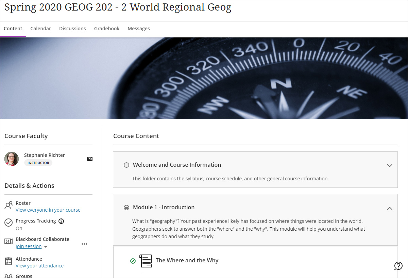Click the Progress Tracking info icon

tap(61, 221)
